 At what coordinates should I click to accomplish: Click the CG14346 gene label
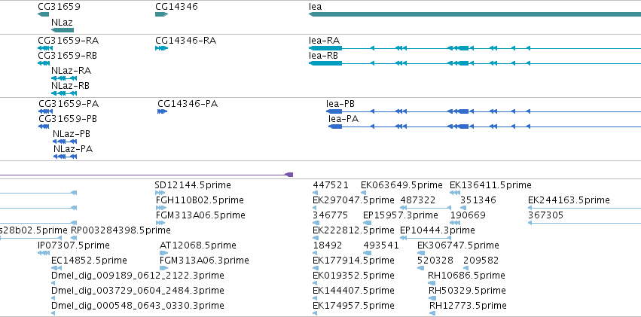pyautogui.click(x=176, y=7)
